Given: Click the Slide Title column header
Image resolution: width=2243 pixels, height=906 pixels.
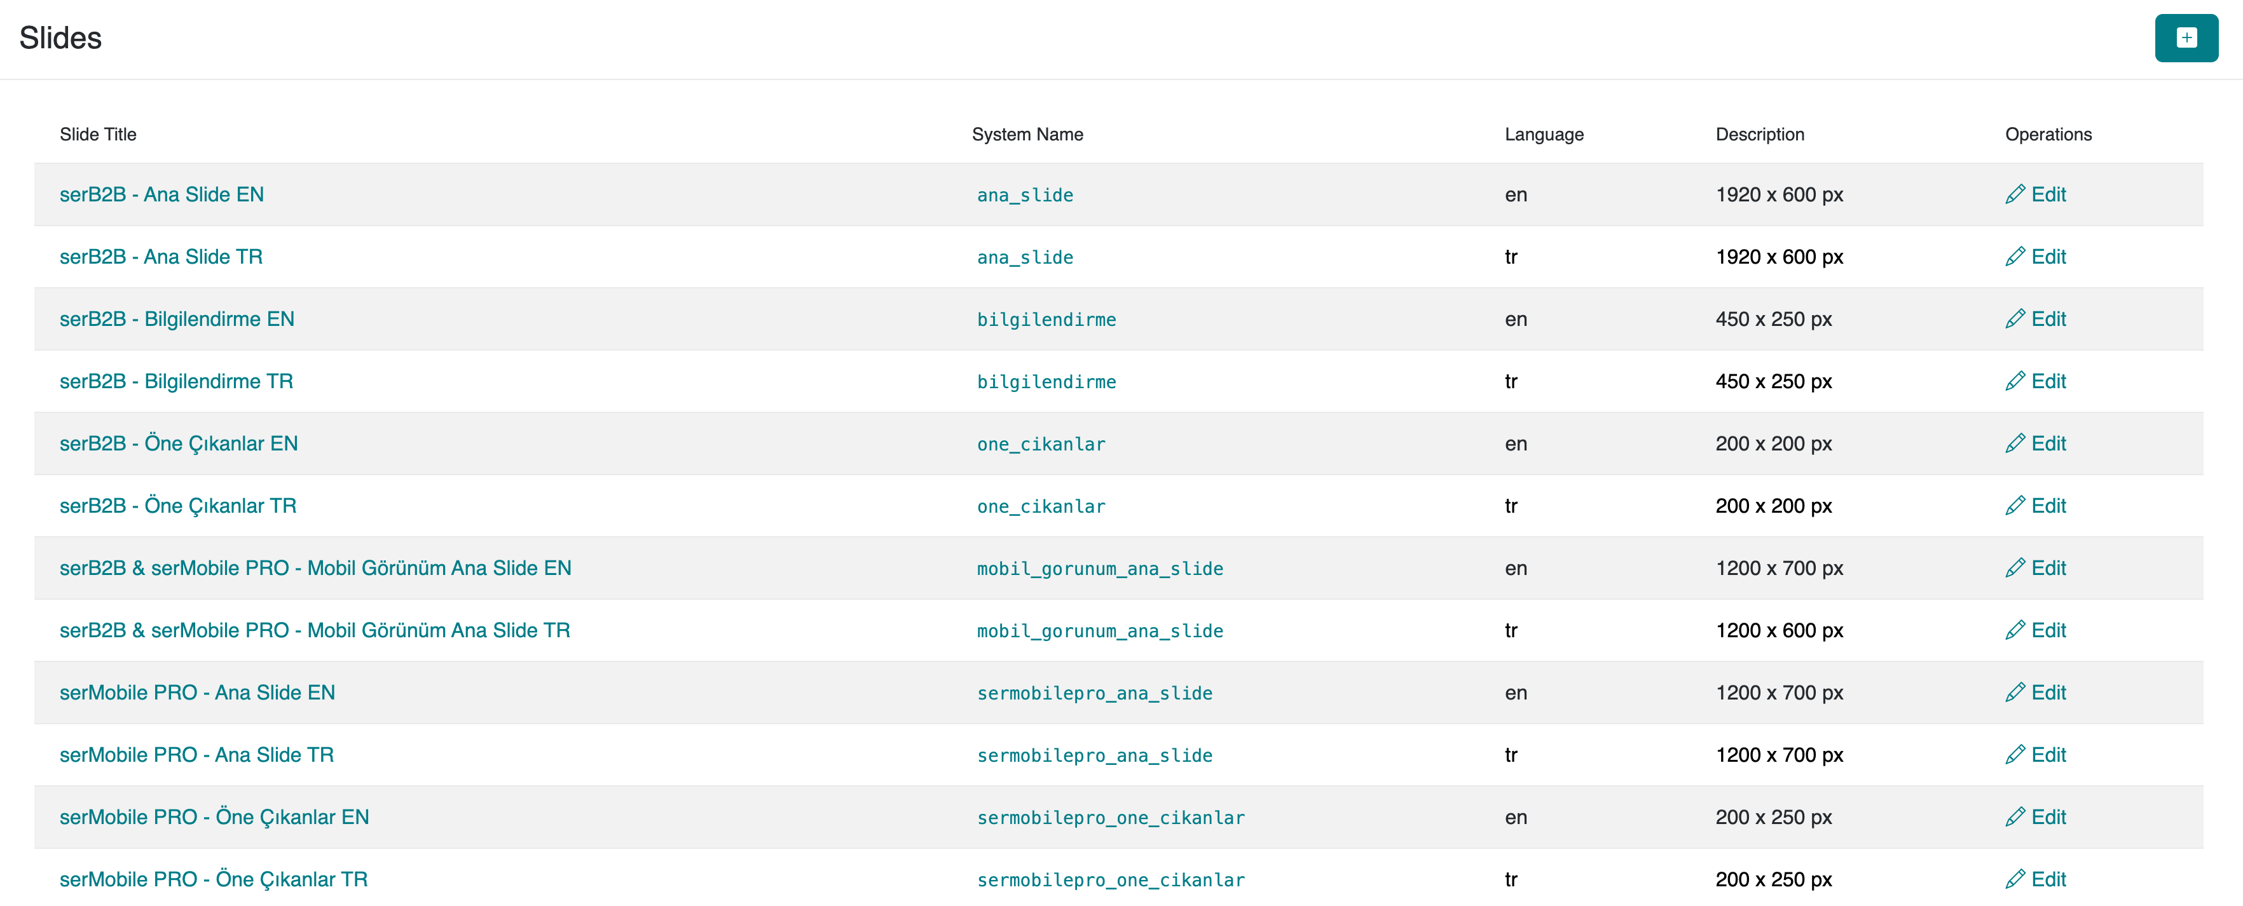Looking at the screenshot, I should click(x=97, y=134).
